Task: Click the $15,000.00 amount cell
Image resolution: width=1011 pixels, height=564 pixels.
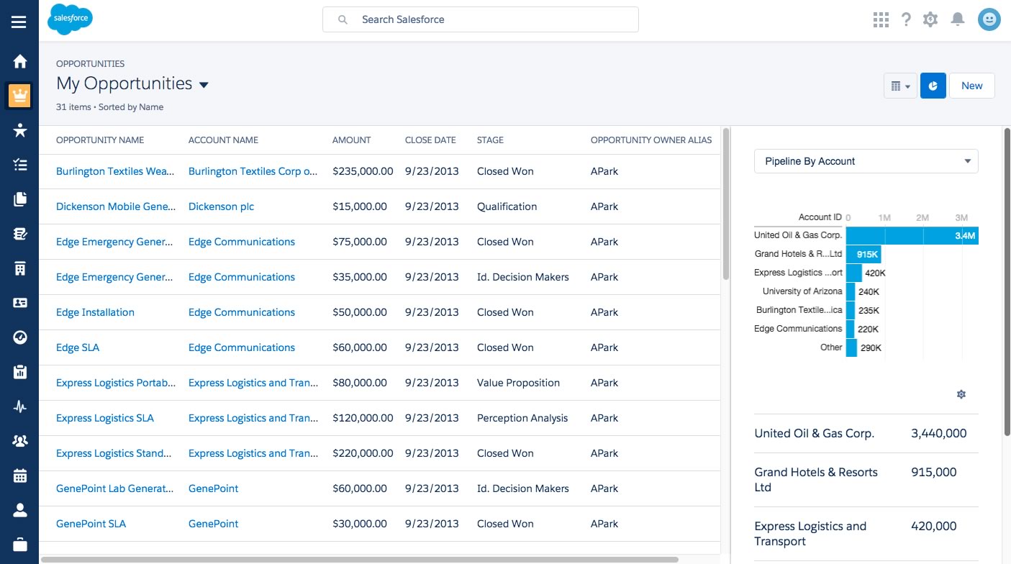Action: point(360,206)
